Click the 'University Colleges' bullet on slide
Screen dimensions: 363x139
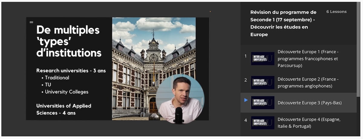[x=67, y=91]
